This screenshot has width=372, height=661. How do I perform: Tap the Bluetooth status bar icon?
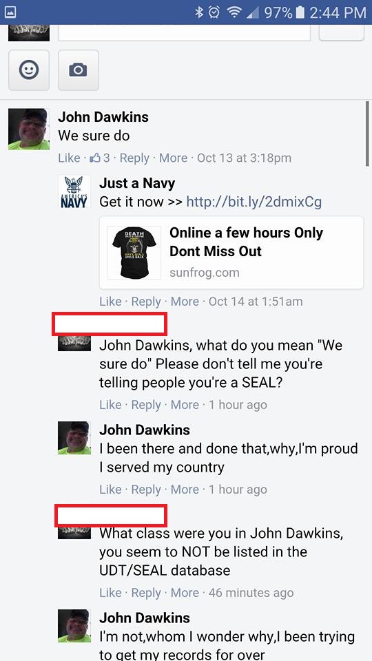(x=198, y=12)
